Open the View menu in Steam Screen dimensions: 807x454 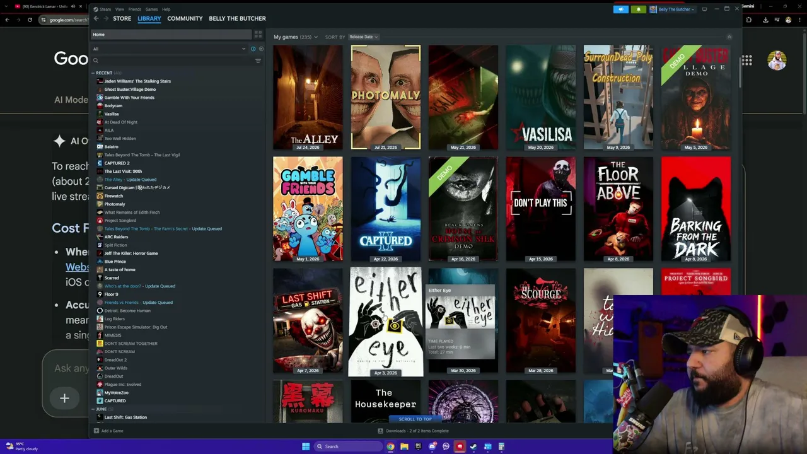click(120, 9)
